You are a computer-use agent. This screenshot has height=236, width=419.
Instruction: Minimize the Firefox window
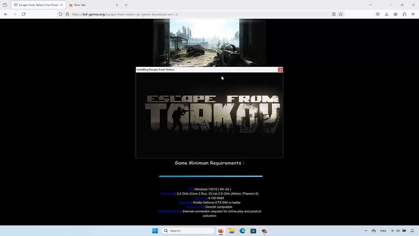[x=391, y=5]
